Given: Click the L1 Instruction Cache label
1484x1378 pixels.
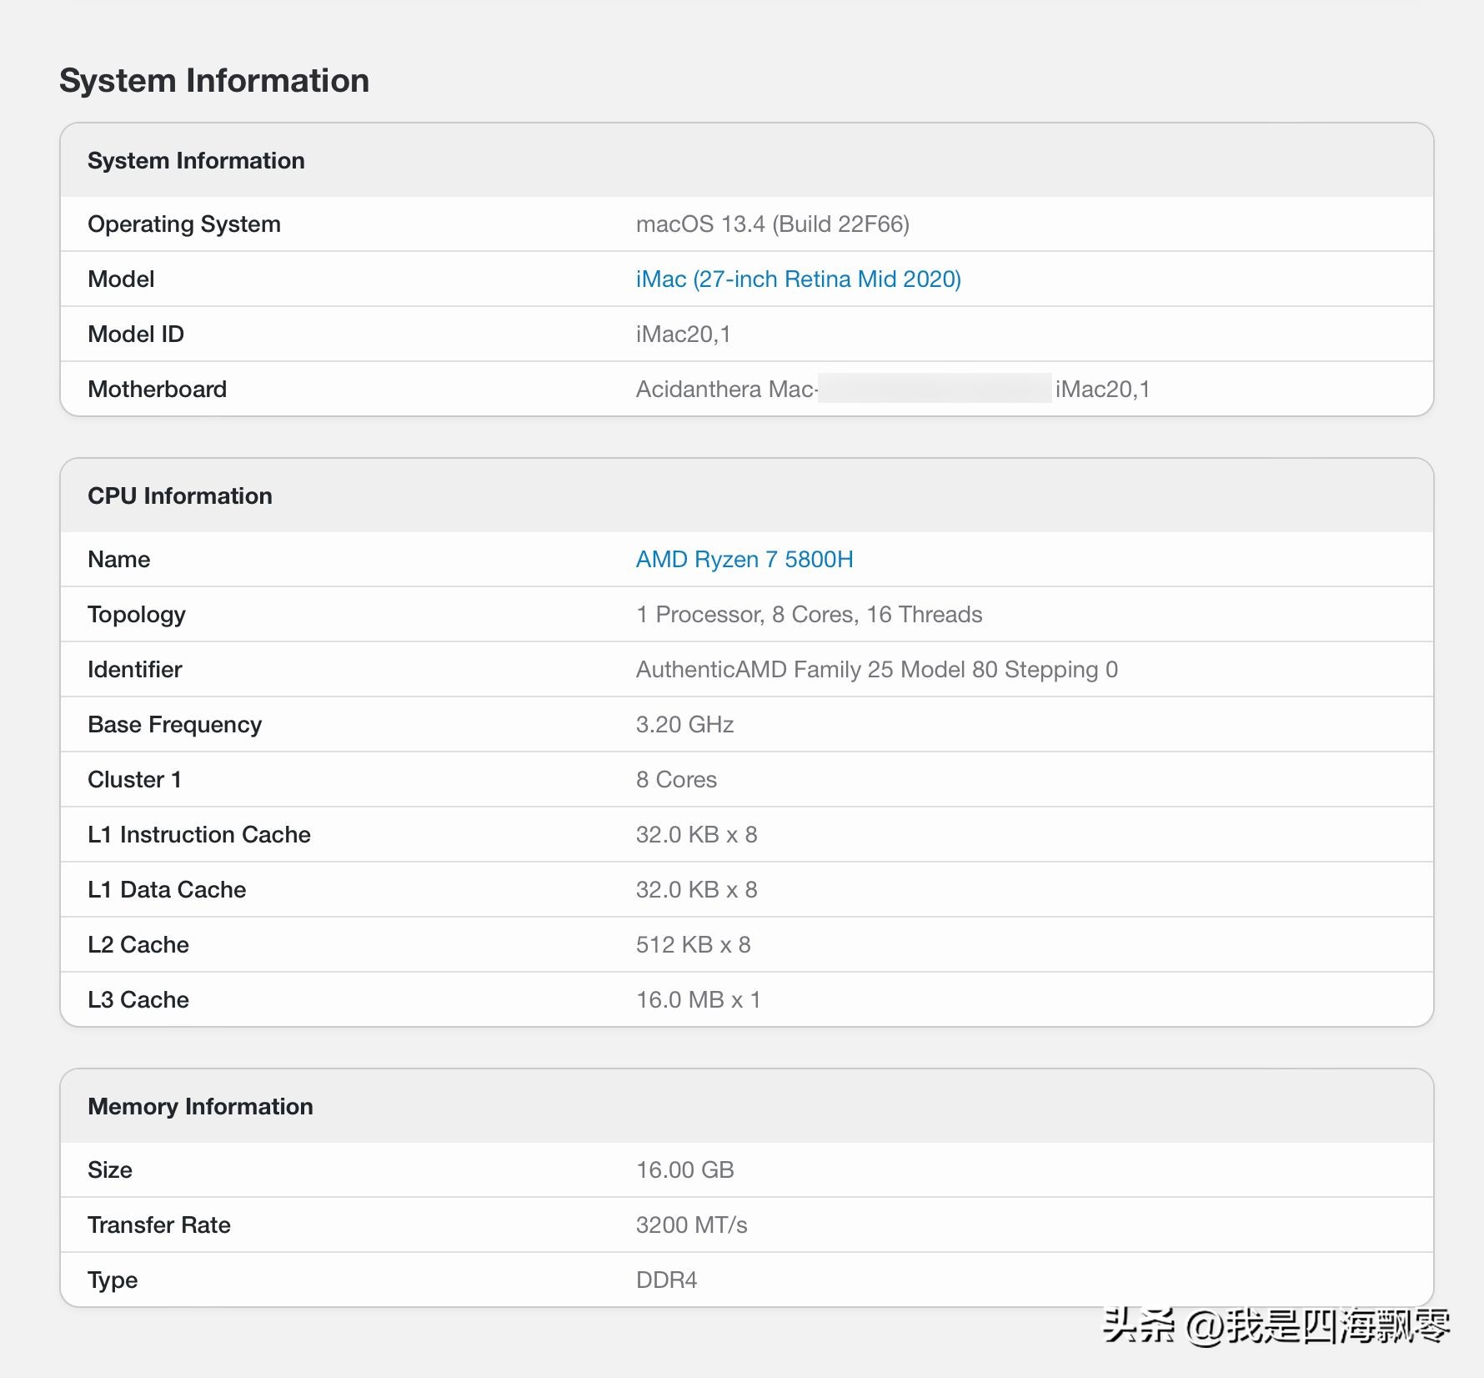Looking at the screenshot, I should coord(198,834).
